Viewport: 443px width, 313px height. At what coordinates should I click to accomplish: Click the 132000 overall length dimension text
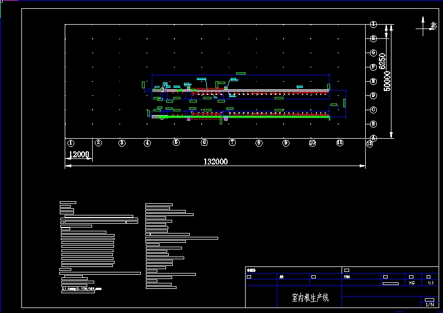point(215,162)
